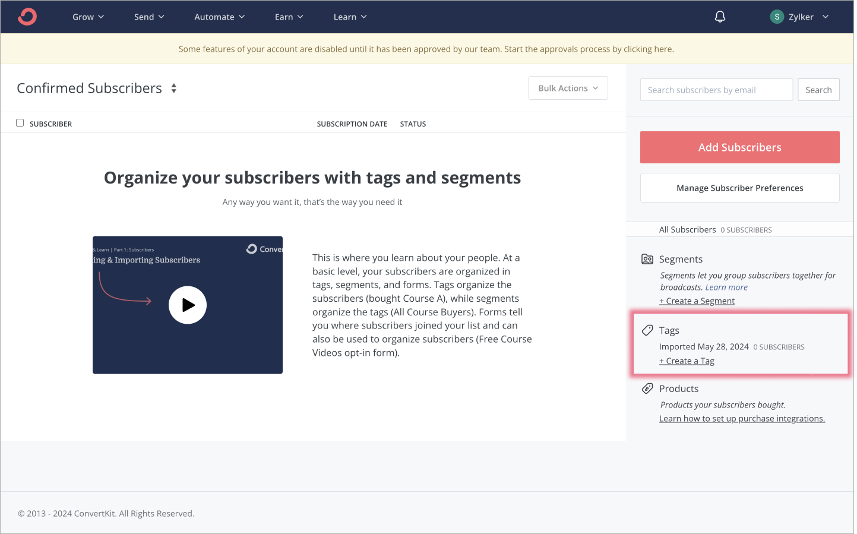Click the Search button
Screen dimensions: 857x534
pyautogui.click(x=818, y=90)
